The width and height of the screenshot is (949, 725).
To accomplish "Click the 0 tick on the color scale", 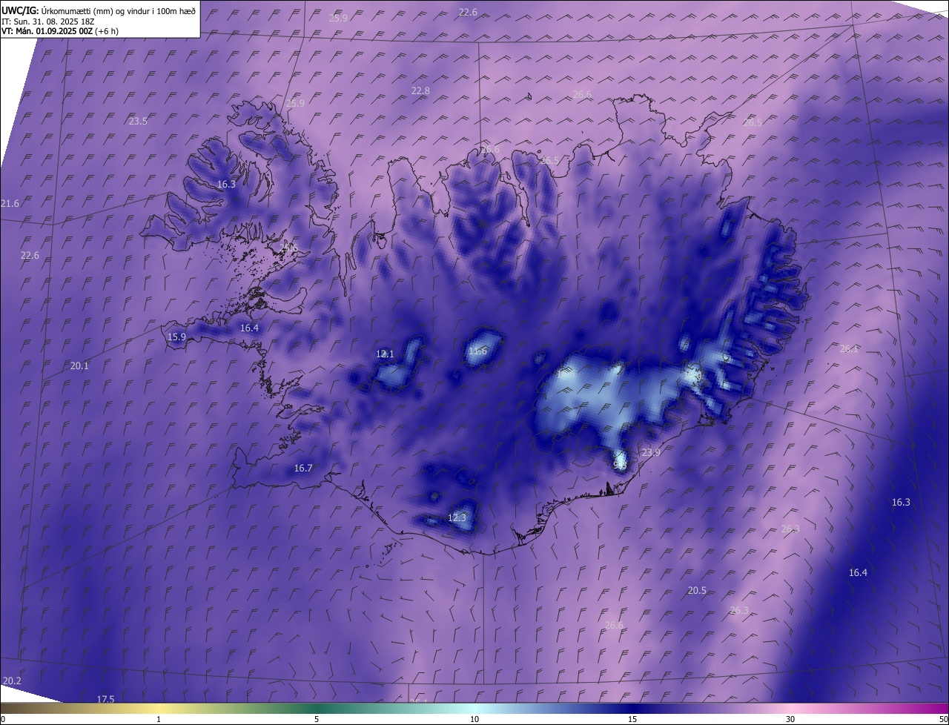I will pyautogui.click(x=3, y=720).
